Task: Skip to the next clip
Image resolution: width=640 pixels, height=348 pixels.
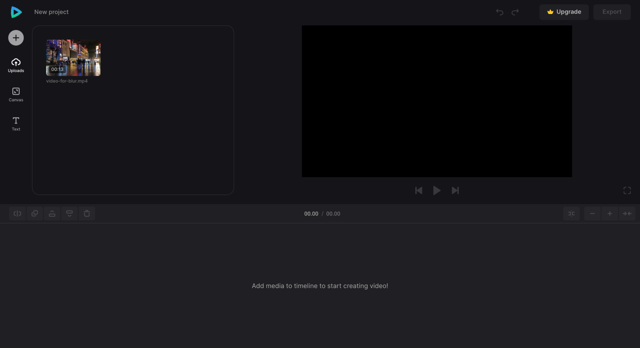Action: click(455, 190)
